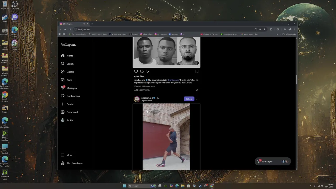Open the emoji picker in comment box
The image size is (336, 189).
click(x=197, y=90)
